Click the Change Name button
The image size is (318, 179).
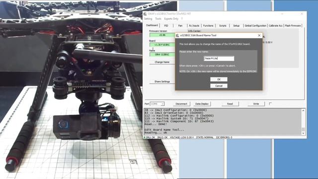click(x=162, y=62)
